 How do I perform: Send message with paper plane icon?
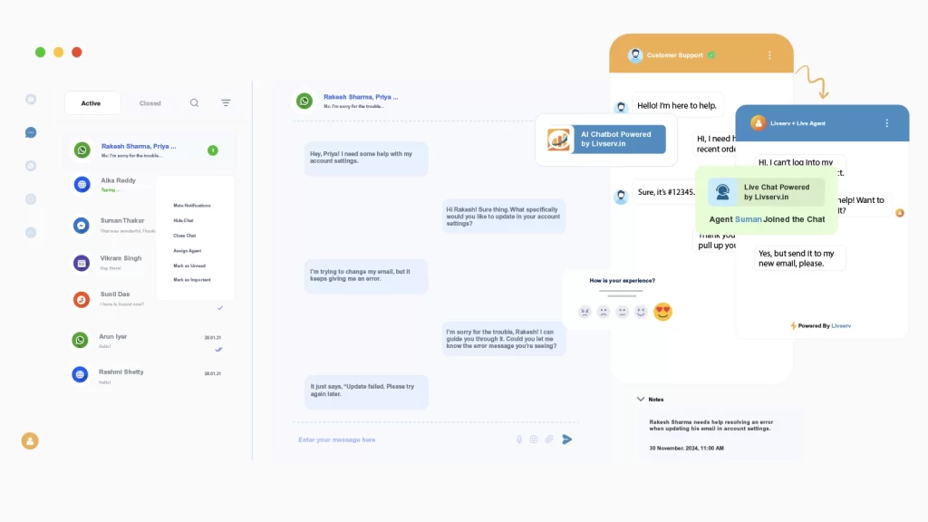tap(567, 440)
